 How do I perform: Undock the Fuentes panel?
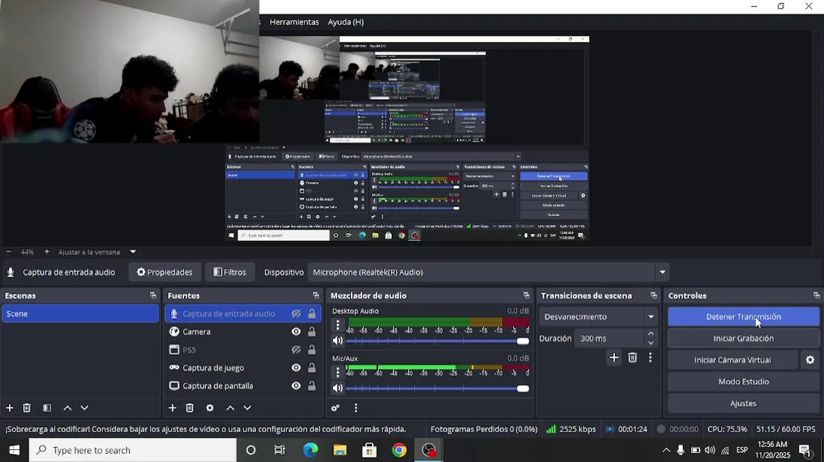click(316, 295)
